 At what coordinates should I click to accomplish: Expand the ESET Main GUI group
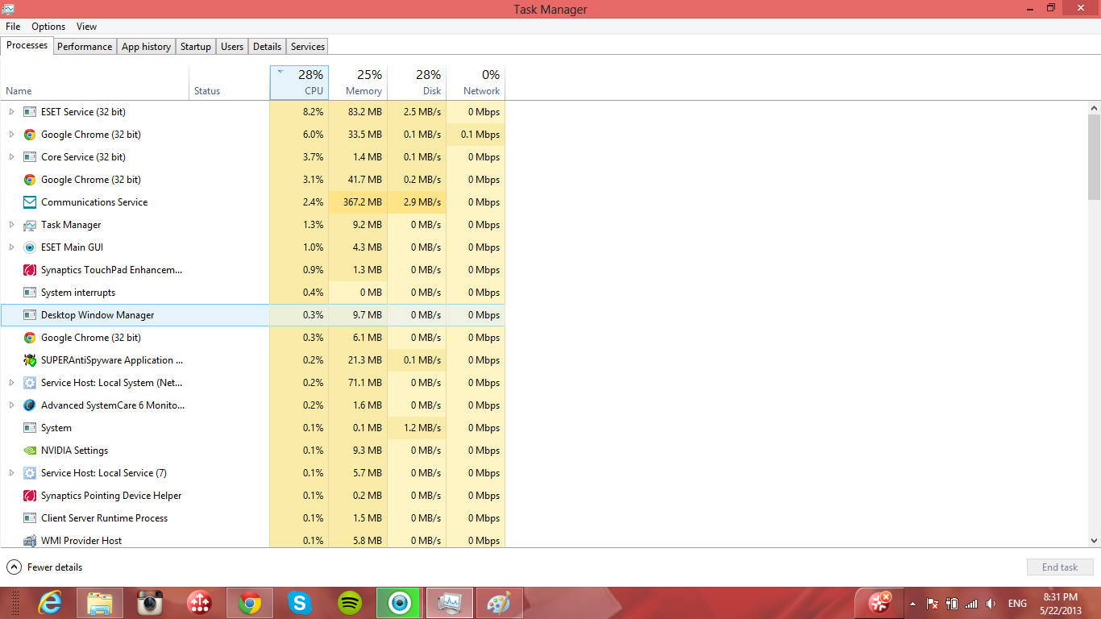pos(11,247)
